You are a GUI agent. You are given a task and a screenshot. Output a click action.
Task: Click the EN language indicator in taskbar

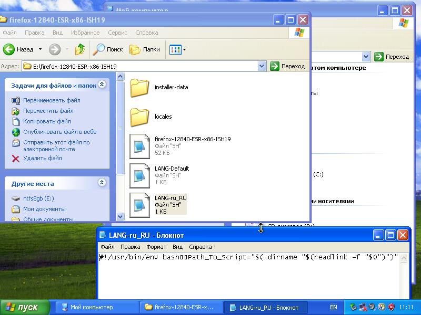coord(334,307)
